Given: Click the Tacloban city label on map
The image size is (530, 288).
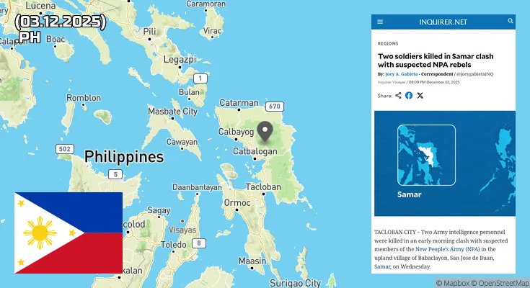Looking at the screenshot, I should coord(263,187).
